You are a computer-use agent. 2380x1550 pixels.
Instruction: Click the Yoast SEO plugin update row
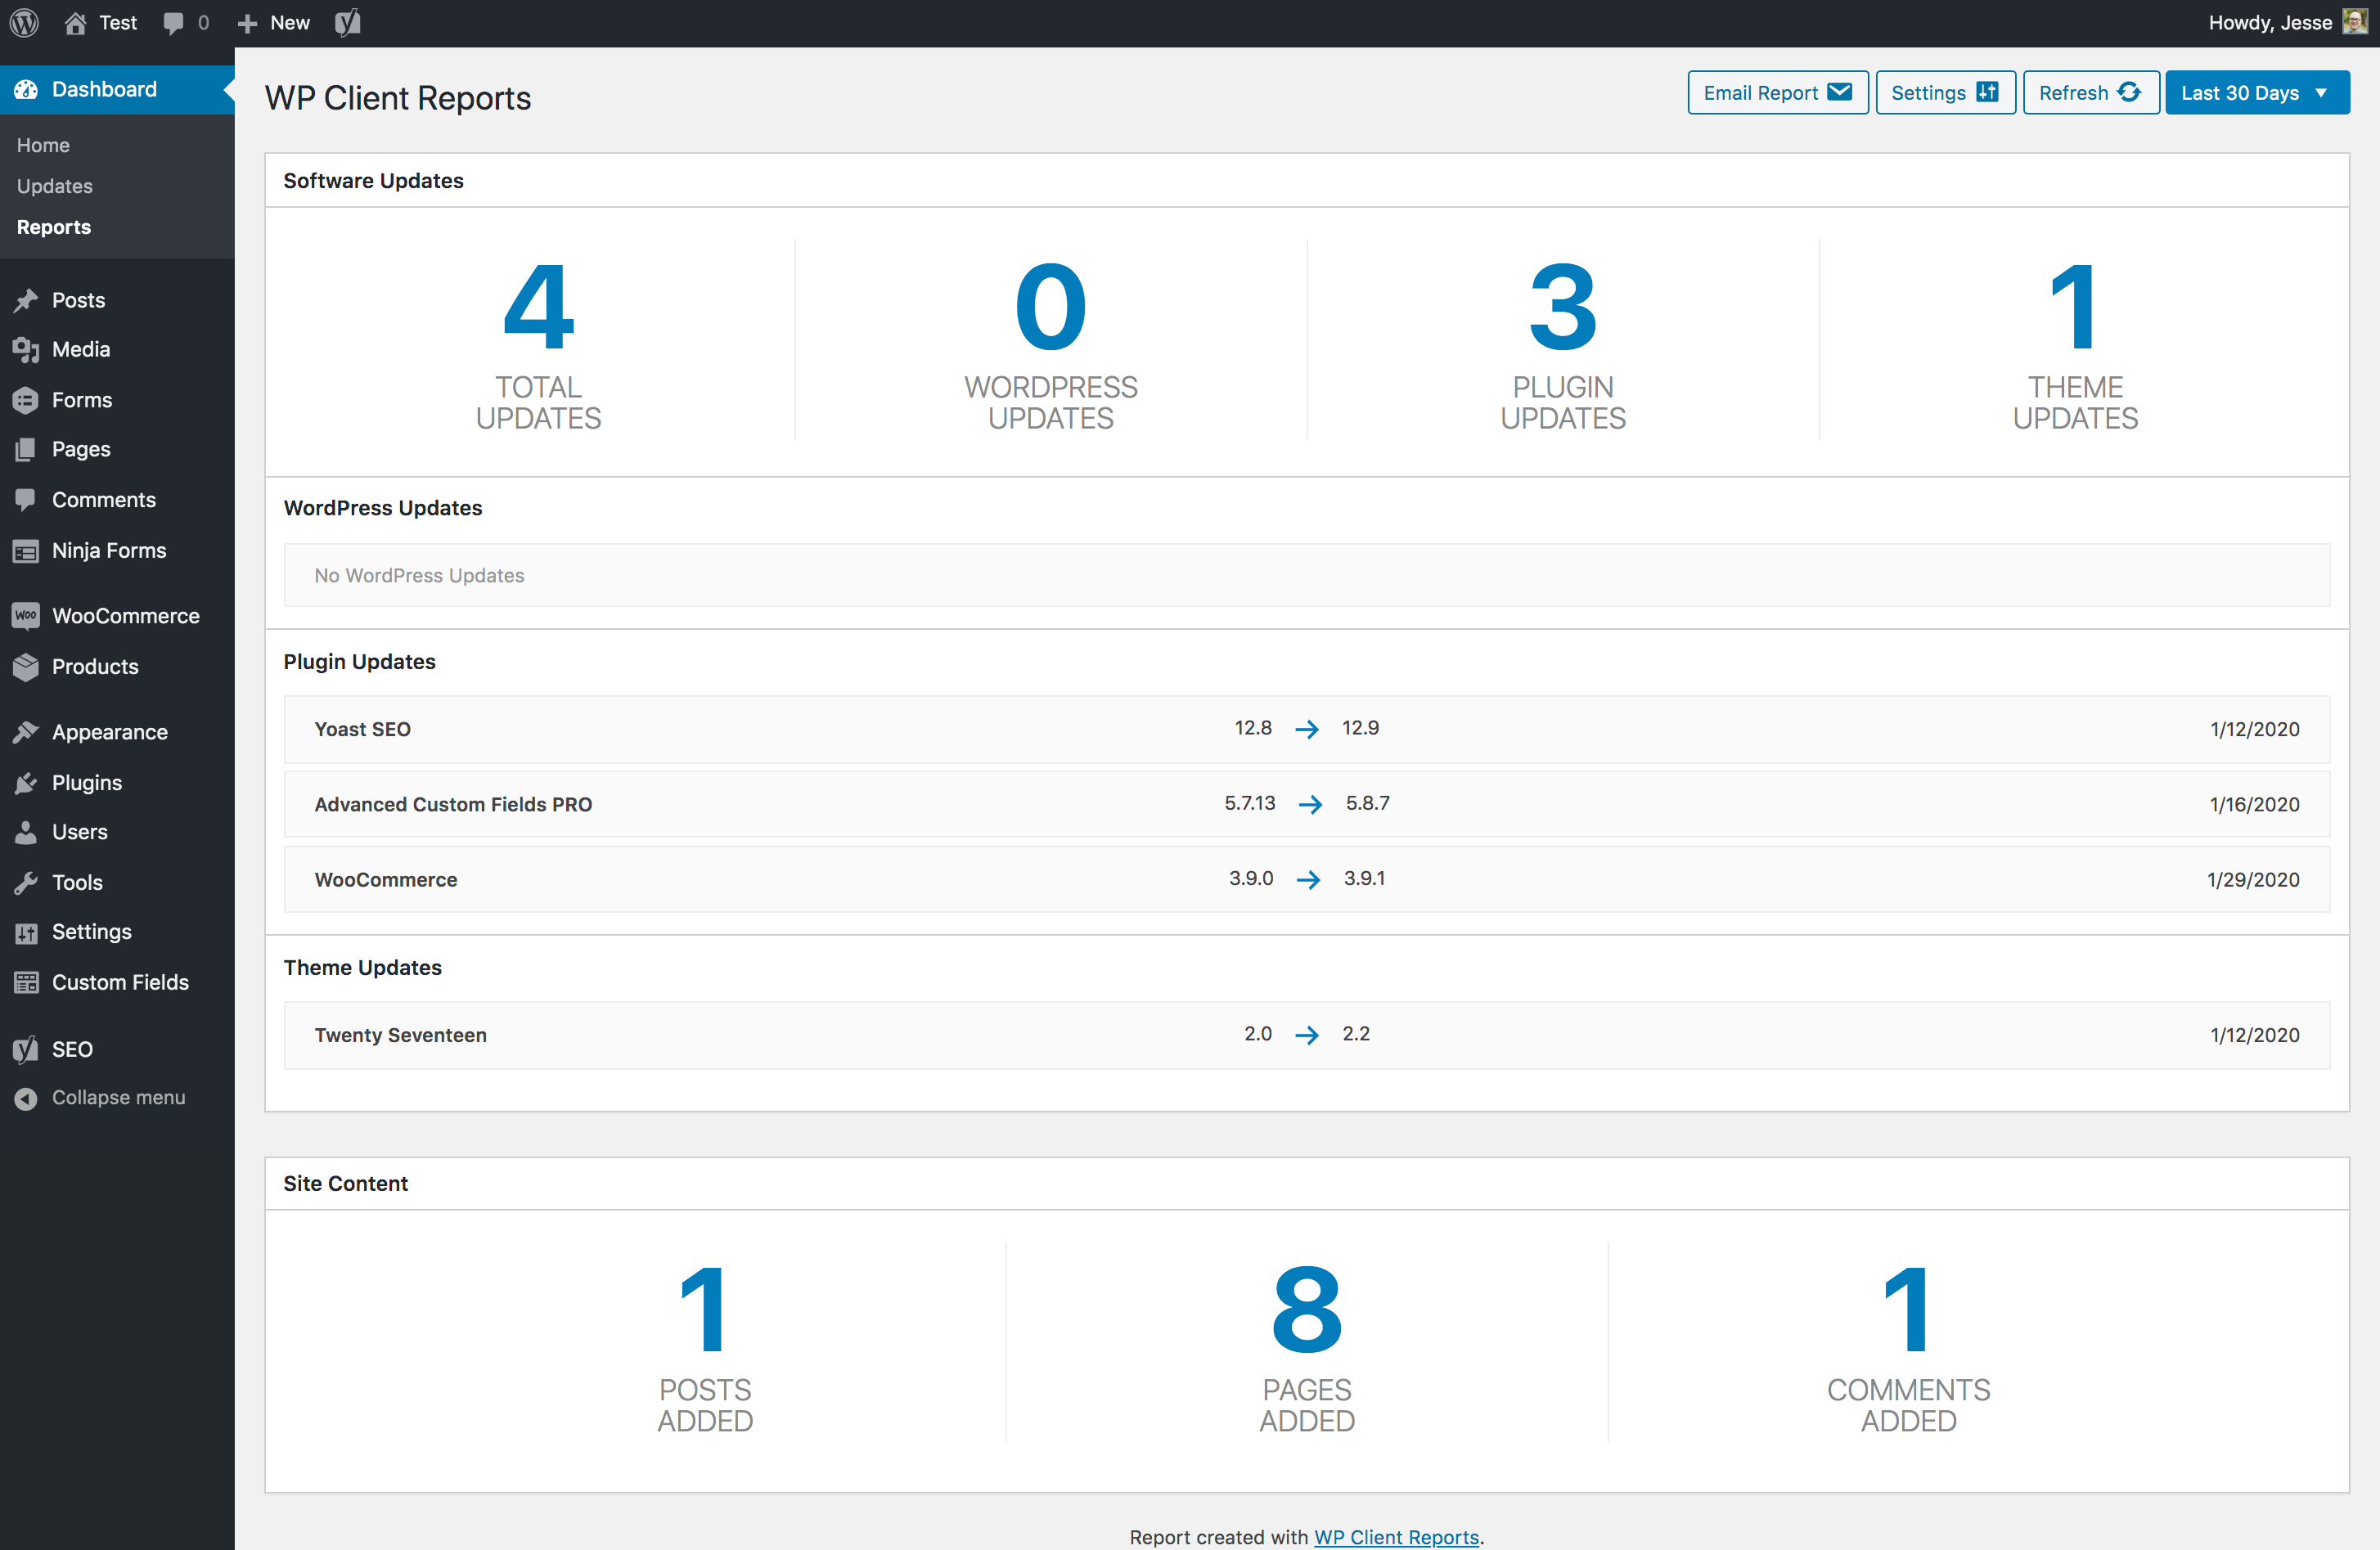(x=1306, y=729)
